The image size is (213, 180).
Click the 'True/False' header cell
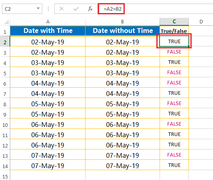coord(174,31)
